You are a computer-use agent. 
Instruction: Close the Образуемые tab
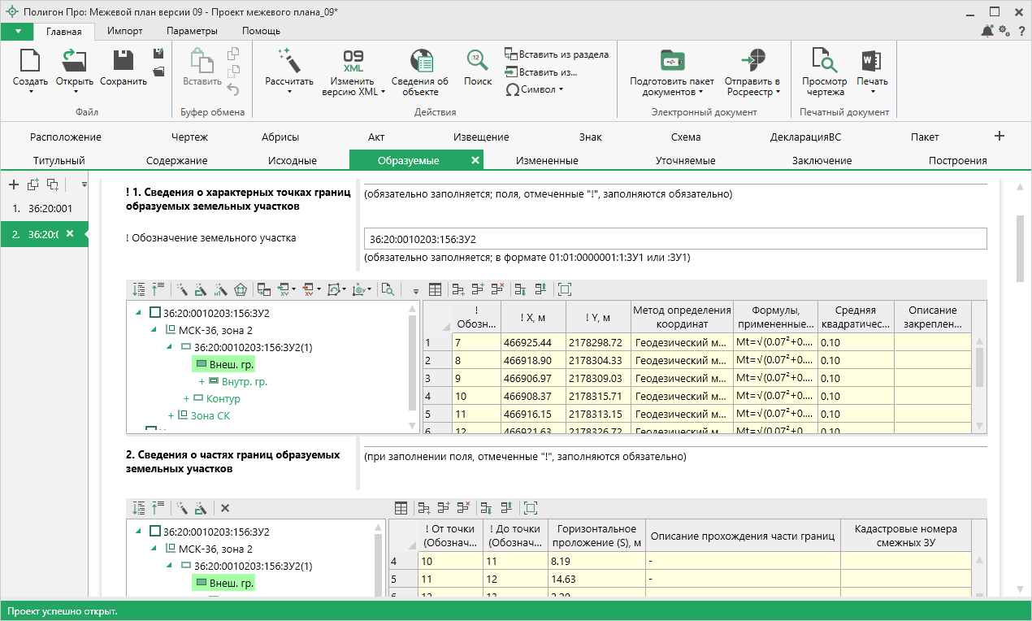click(475, 160)
